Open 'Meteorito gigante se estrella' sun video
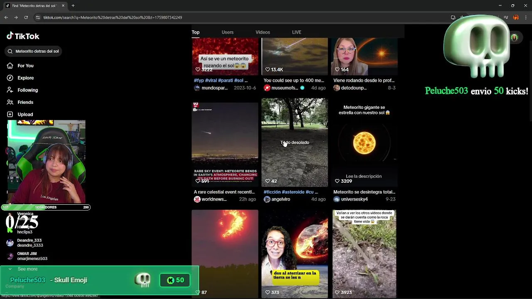 tap(365, 142)
